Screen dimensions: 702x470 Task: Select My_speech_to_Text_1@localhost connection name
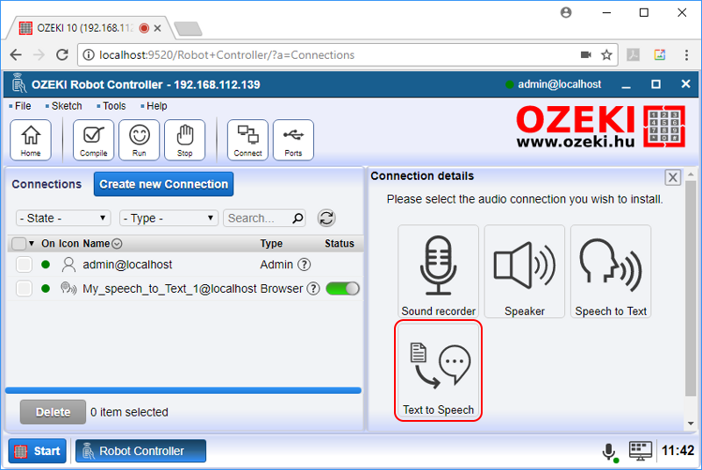pos(169,288)
